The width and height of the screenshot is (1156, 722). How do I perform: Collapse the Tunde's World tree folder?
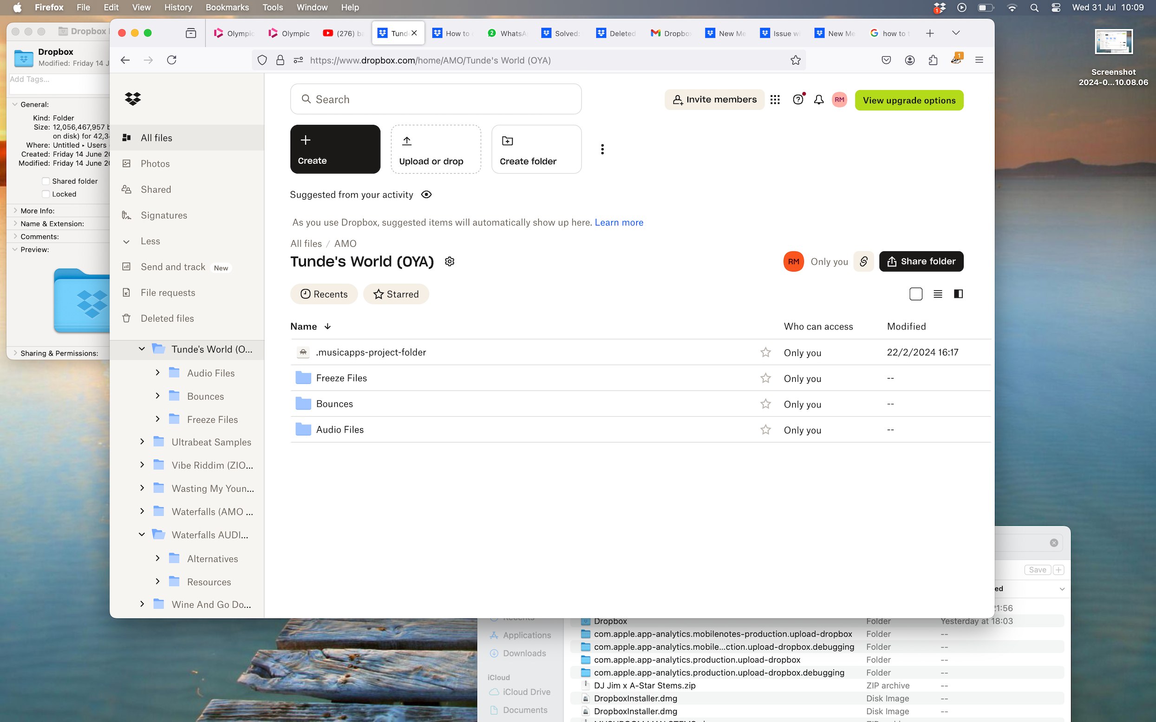point(142,349)
